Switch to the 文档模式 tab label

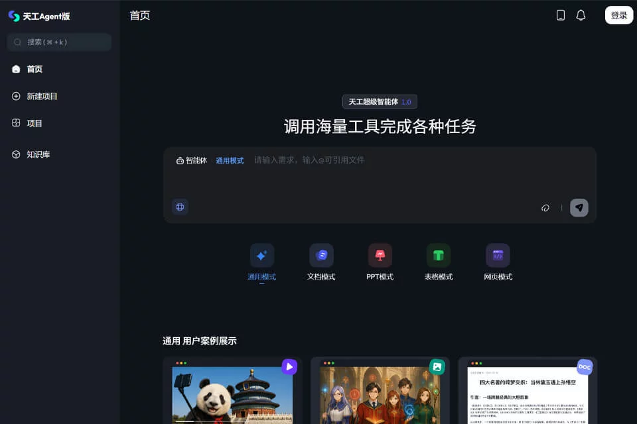click(321, 277)
